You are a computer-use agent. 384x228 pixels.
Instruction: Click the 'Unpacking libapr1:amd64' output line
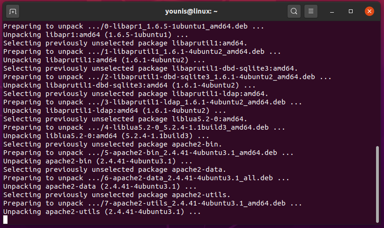click(x=96, y=35)
